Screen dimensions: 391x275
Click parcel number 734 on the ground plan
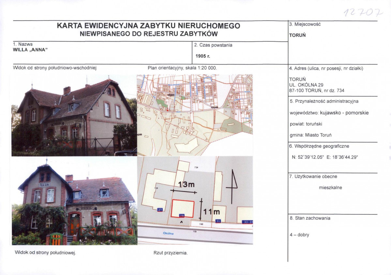click(x=196, y=167)
